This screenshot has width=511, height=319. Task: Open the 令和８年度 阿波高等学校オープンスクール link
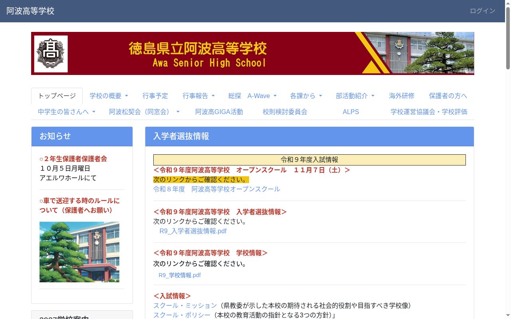pos(217,189)
